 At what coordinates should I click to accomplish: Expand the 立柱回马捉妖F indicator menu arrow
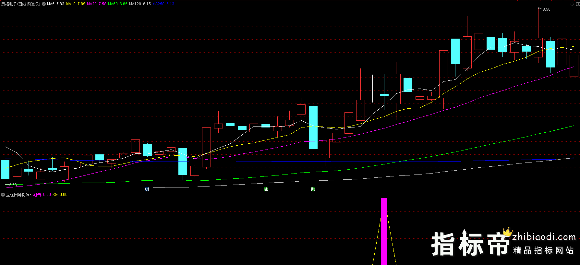[3, 195]
